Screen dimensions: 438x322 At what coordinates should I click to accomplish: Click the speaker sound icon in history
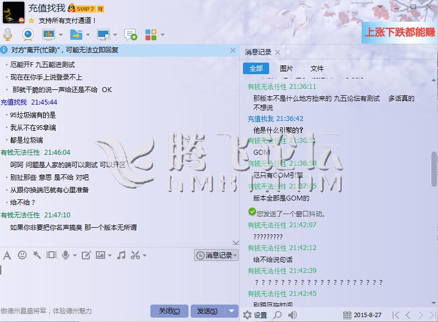coord(293,315)
